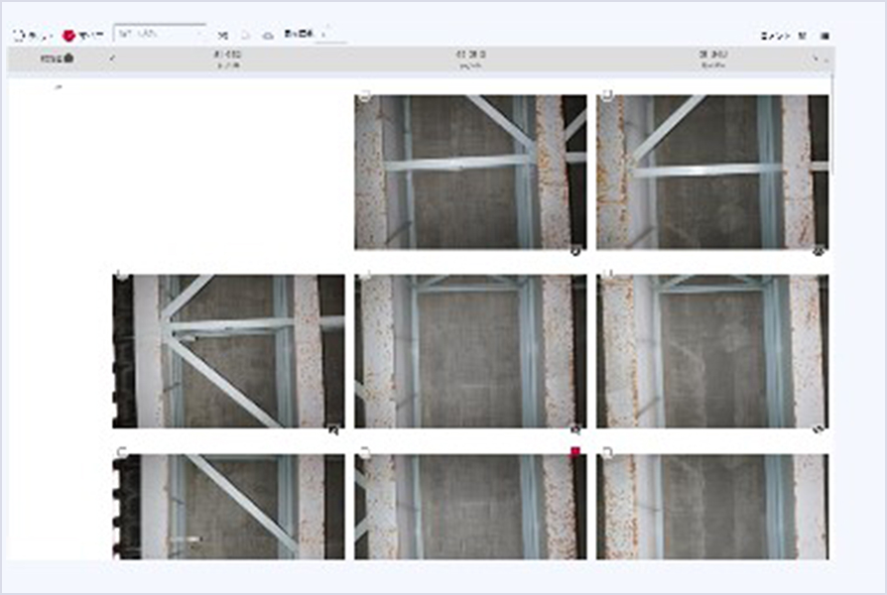Image resolution: width=887 pixels, height=595 pixels.
Task: Click the corner badge on the K-bracing photo
Action: 333,430
